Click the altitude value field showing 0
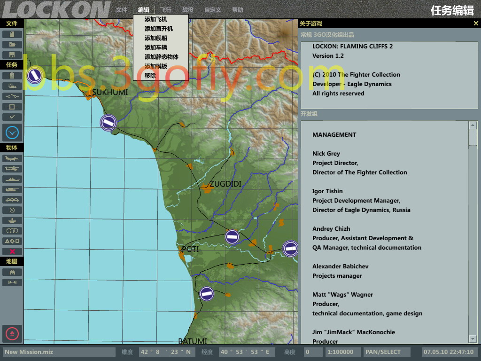Viewport: 481px width, 361px height. click(312, 352)
